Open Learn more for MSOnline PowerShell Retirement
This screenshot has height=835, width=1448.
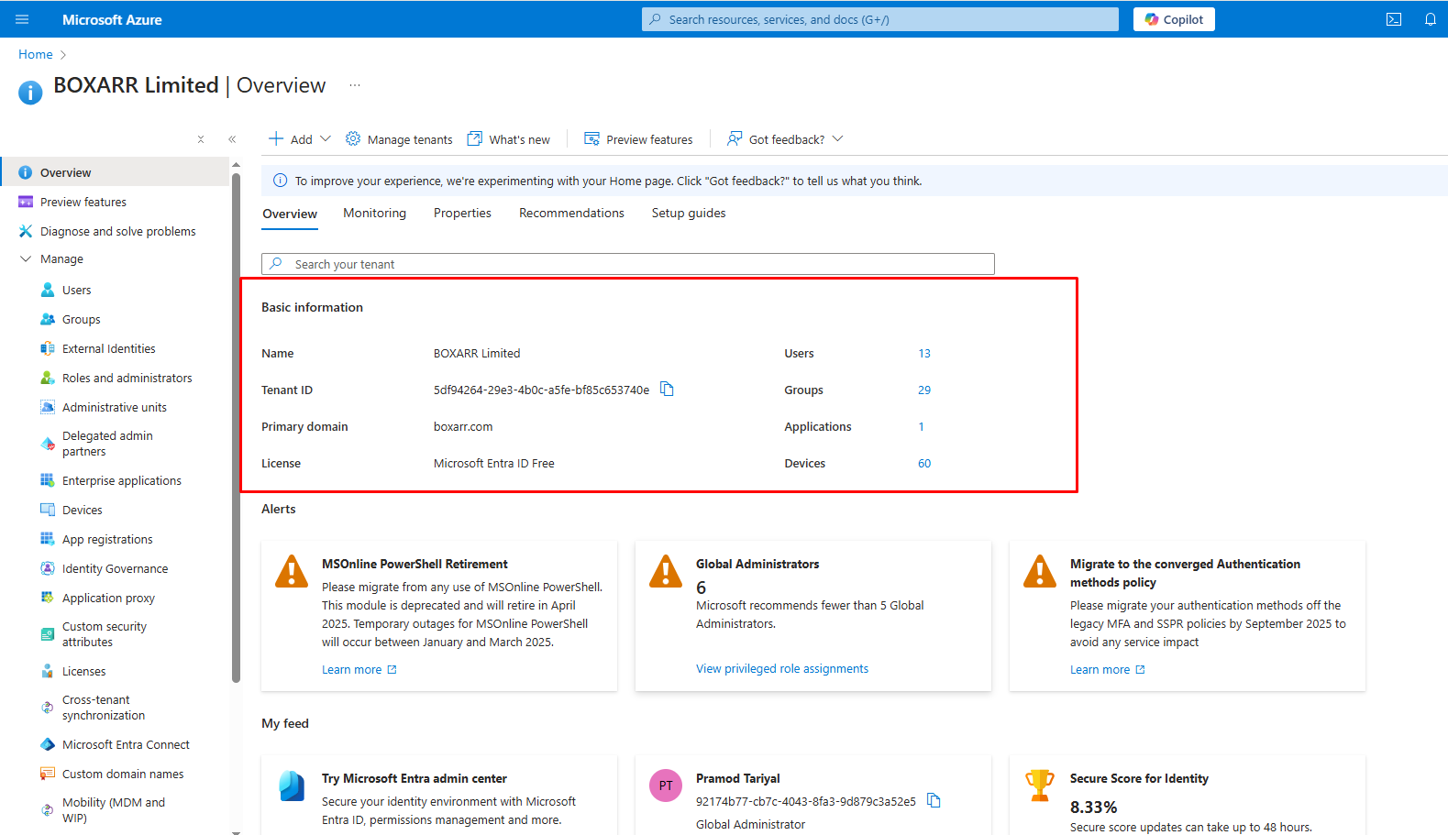[359, 670]
